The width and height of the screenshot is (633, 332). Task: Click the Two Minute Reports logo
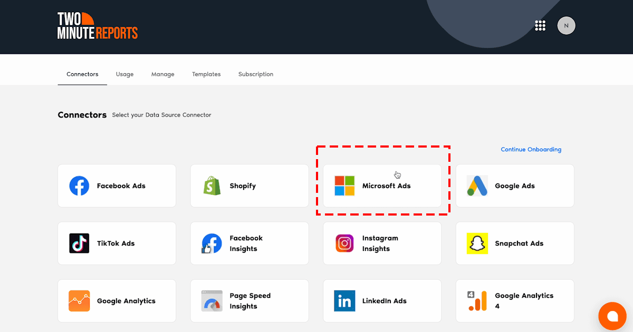tap(98, 26)
